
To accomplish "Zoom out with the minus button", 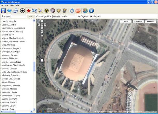I will tap(42, 60).
